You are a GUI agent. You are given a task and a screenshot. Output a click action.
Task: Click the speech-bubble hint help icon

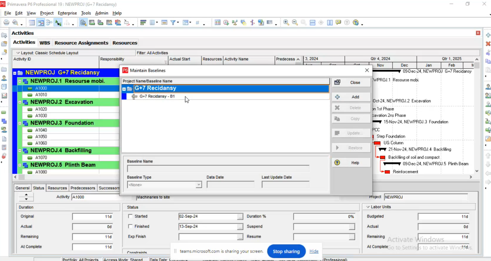pyautogui.click(x=338, y=23)
